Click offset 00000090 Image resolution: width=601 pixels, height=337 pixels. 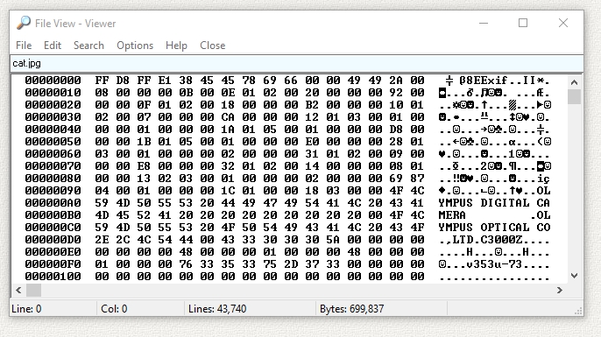[x=53, y=191]
